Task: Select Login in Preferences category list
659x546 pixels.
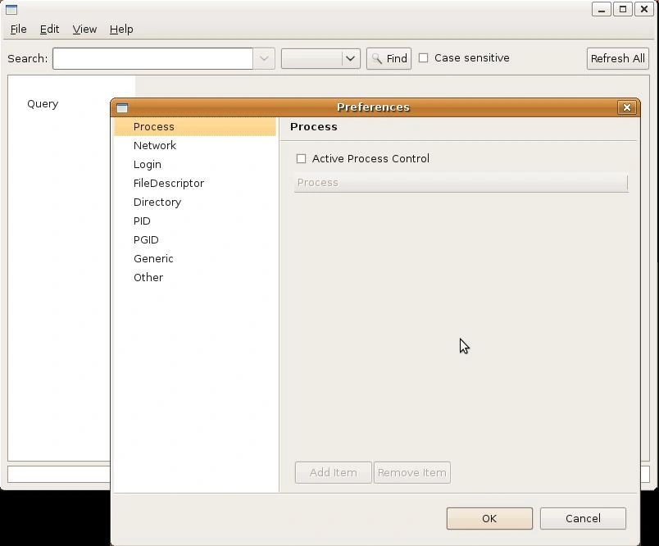Action: coord(195,164)
